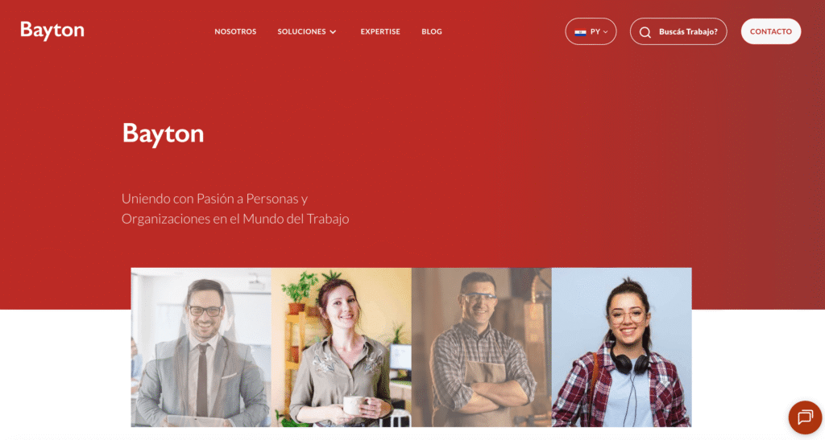Click the search magnifier icon

[645, 32]
